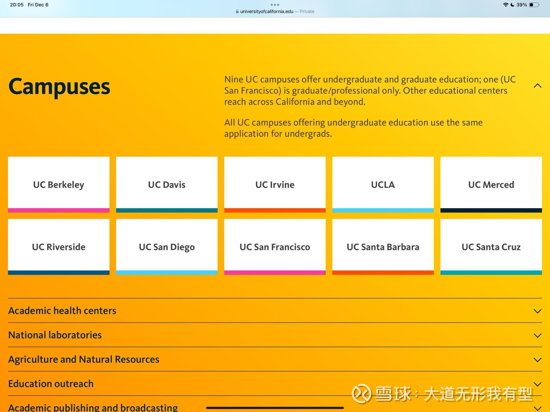Tap the battery status icon
Screen dimensions: 550x412
534,5
